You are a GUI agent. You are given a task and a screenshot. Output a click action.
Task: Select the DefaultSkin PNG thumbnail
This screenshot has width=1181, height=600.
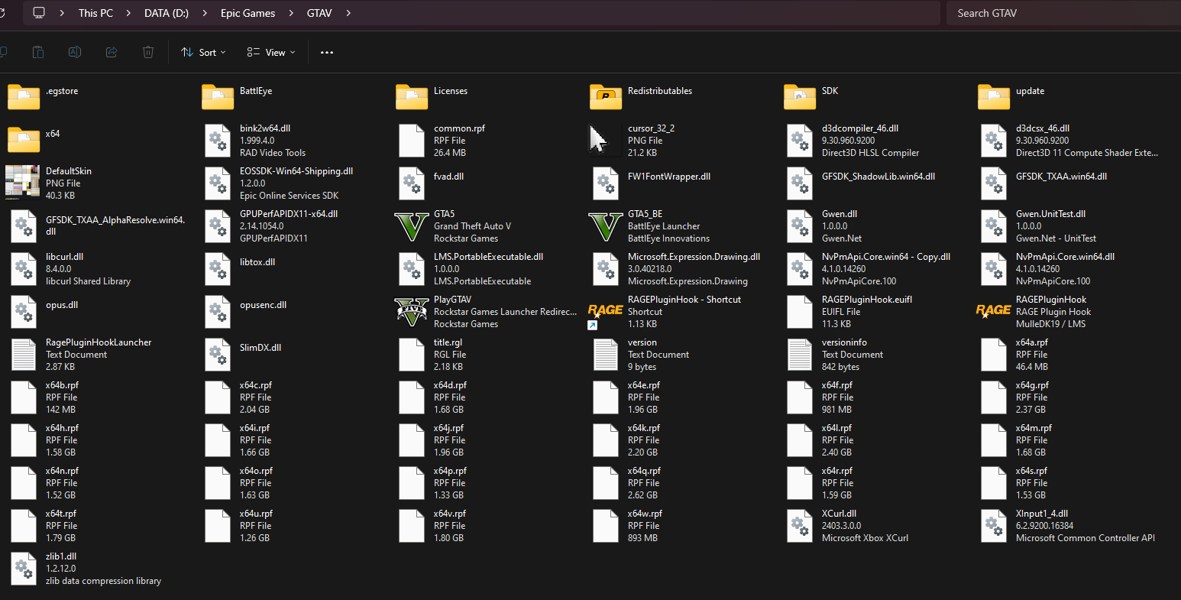[23, 183]
